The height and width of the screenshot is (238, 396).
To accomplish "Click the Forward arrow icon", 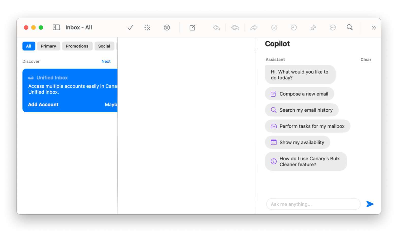I will (x=254, y=28).
